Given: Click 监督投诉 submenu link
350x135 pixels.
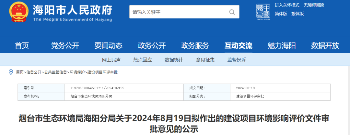Looking at the screenshot, I should (x=236, y=60).
